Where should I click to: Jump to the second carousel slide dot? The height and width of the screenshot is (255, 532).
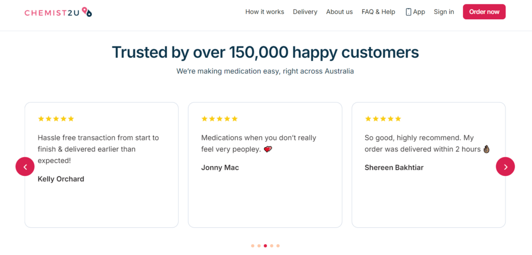(259, 246)
